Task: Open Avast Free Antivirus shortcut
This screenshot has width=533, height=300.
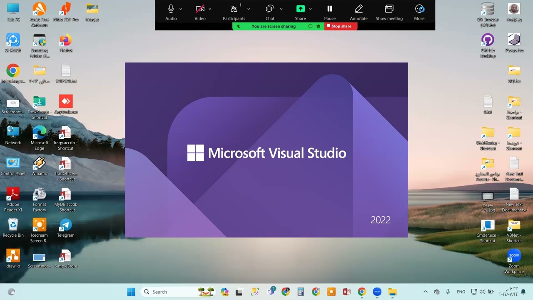Action: pos(39,15)
